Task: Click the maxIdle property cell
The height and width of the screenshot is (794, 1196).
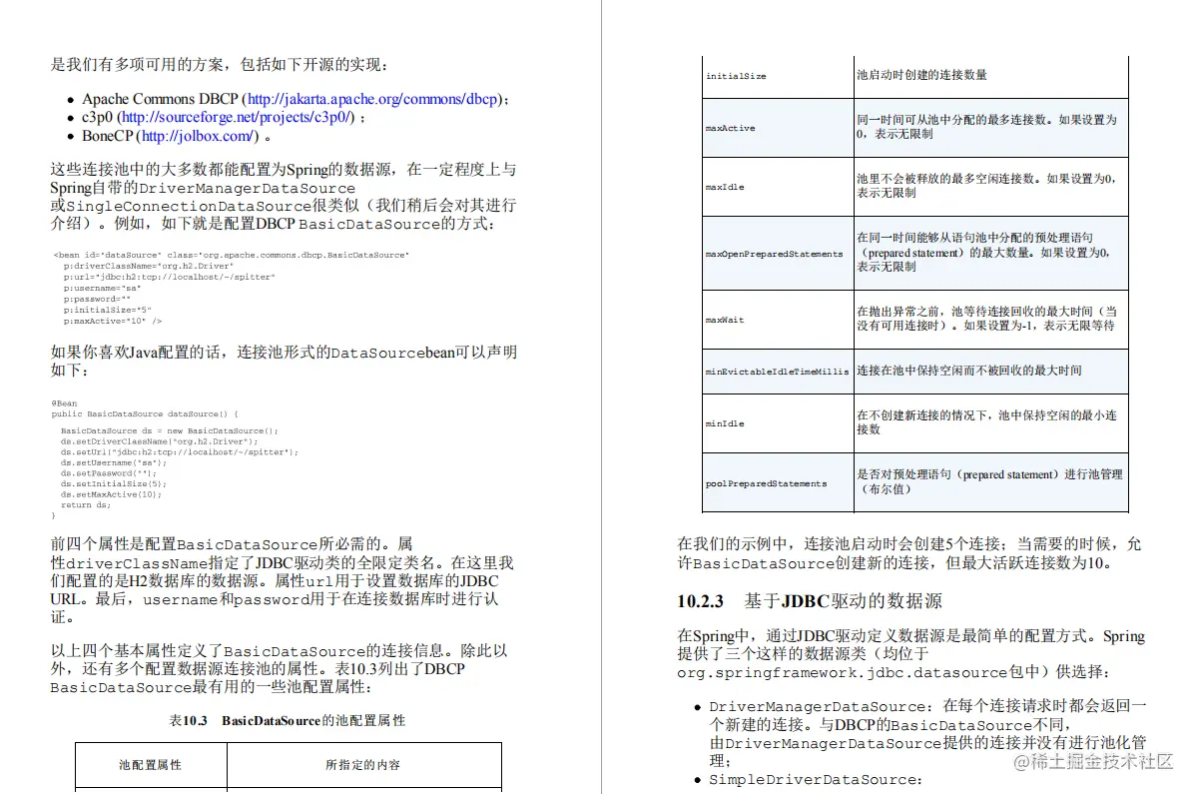Action: click(x=778, y=187)
